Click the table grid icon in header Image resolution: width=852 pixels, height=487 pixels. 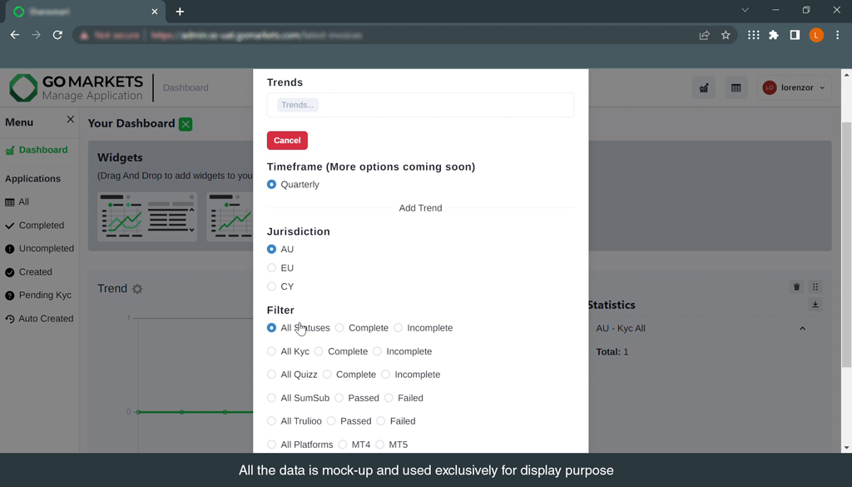tap(736, 87)
